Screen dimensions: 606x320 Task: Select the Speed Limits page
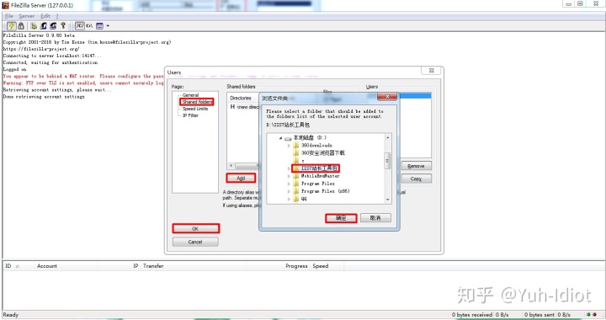coord(195,109)
